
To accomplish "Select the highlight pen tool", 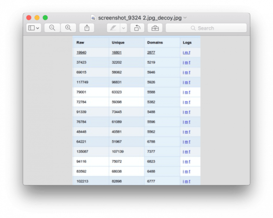I will pos(113,28).
